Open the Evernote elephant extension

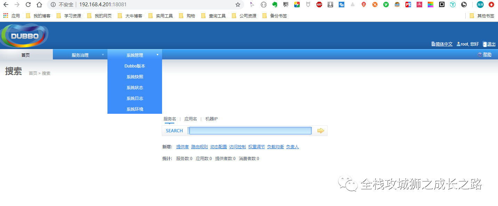point(274,5)
